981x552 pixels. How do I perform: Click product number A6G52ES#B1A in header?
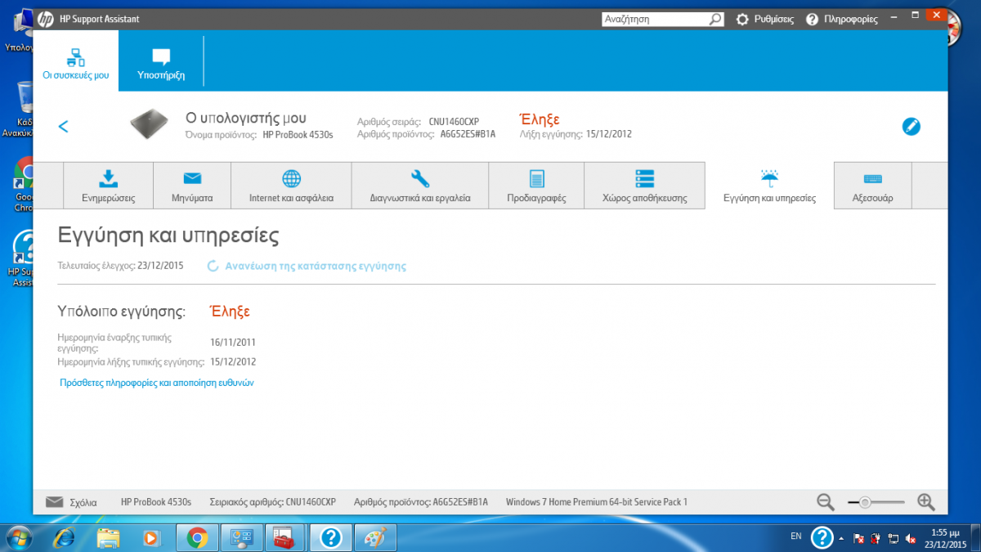click(x=468, y=134)
